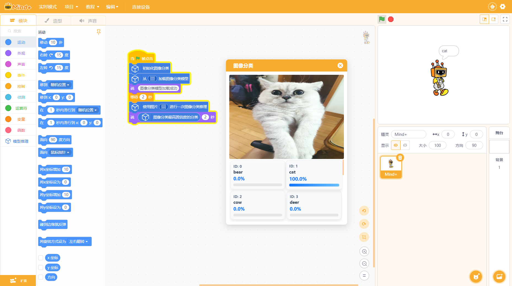Open the settings gear icon
This screenshot has width=512, height=286.
[x=503, y=7]
